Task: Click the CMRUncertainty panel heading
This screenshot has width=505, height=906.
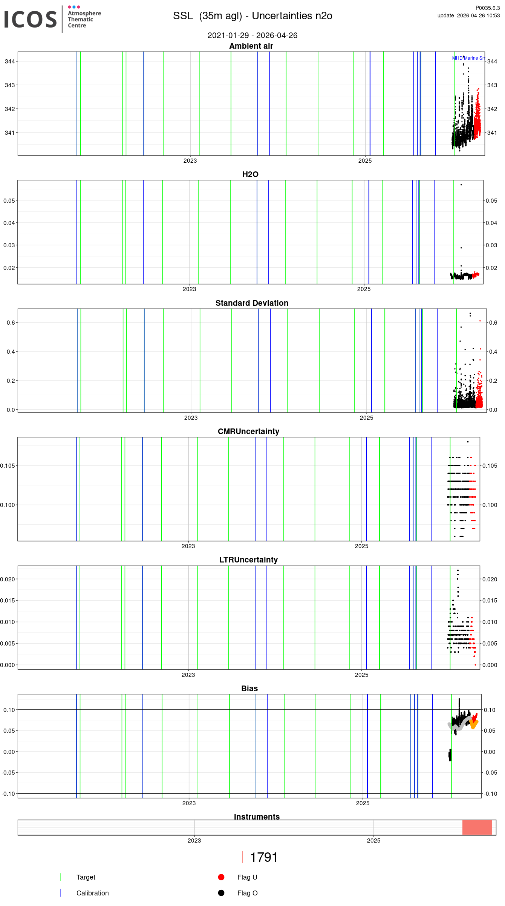Action: point(248,431)
